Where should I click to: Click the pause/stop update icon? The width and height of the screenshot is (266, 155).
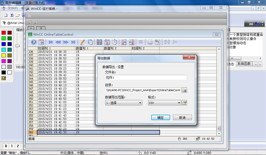pyautogui.click(x=141, y=42)
